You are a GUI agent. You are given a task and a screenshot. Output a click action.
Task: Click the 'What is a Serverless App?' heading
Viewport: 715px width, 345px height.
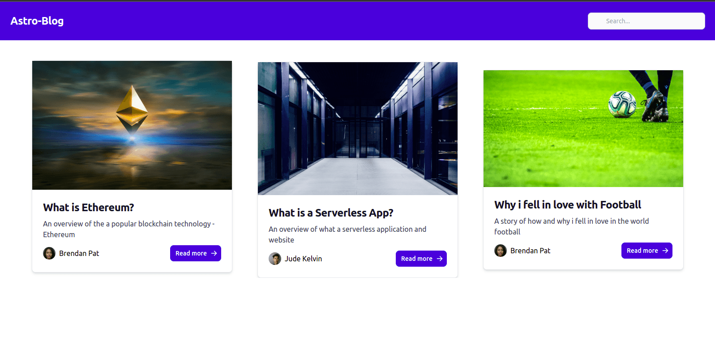(x=331, y=213)
